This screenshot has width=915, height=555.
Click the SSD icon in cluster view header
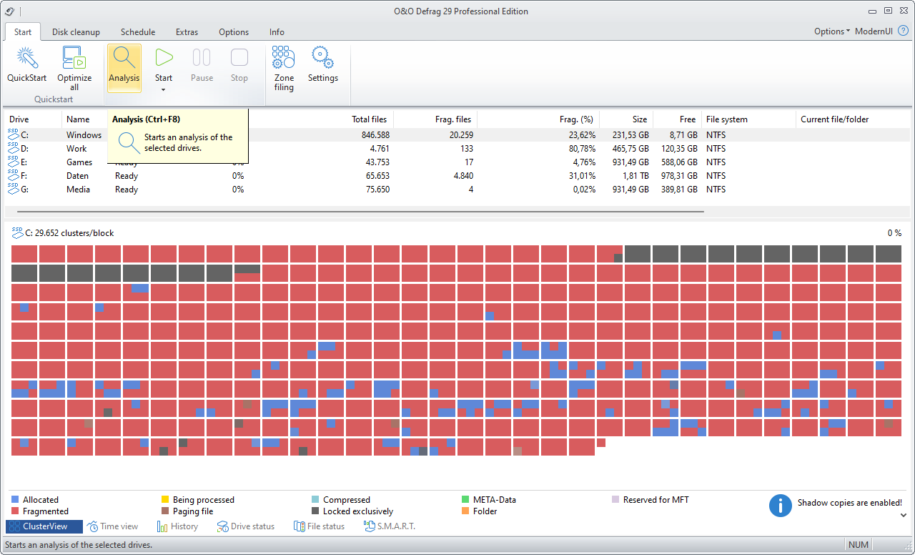tap(17, 232)
